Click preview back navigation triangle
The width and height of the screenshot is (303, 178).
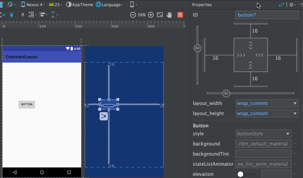point(15,172)
